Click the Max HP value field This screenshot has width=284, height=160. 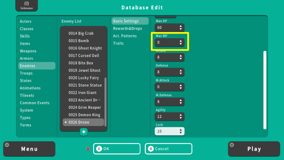170,28
